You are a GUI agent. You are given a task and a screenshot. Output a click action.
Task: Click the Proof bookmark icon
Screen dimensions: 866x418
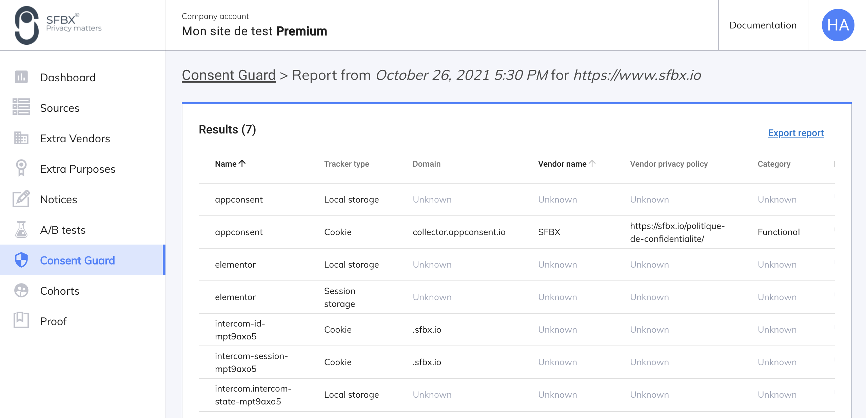(x=21, y=321)
